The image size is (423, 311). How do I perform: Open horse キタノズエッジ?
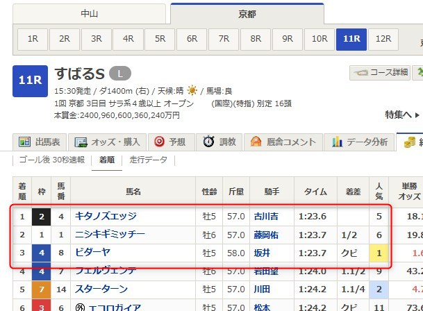(x=106, y=217)
